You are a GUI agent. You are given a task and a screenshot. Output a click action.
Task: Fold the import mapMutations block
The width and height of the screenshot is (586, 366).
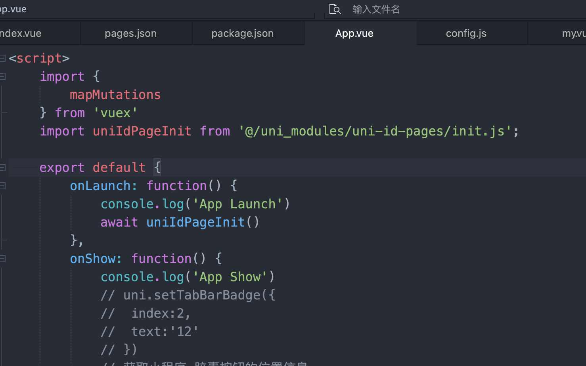pos(3,76)
